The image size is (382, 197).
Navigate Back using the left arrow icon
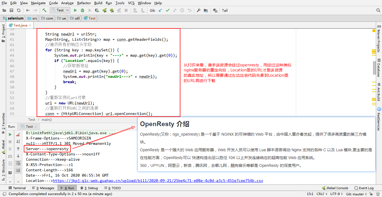click(x=28, y=10)
